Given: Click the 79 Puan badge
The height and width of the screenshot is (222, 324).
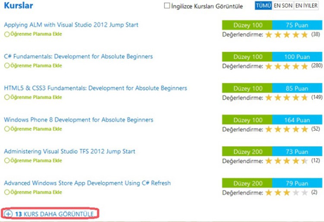Looking at the screenshot, I should point(297,183).
